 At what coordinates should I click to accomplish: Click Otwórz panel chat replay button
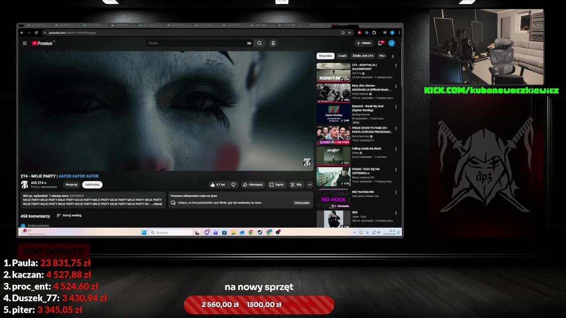[302, 203]
